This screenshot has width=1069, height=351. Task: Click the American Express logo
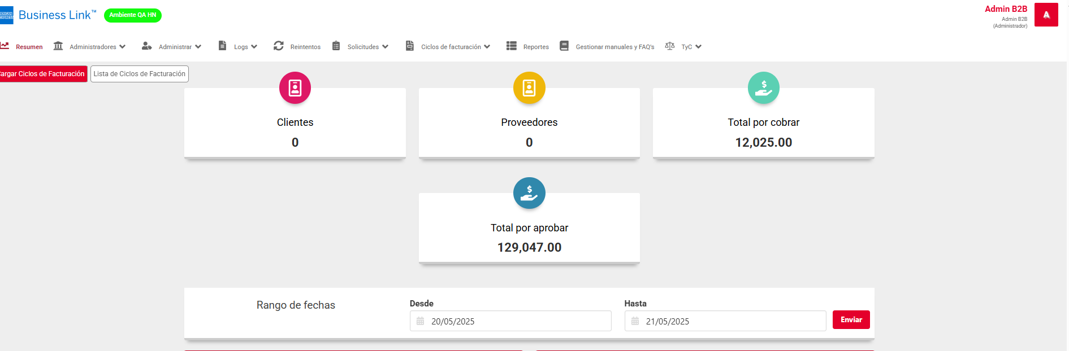pos(6,15)
